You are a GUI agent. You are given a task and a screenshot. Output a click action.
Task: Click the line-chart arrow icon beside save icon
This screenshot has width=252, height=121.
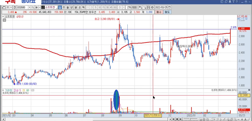144,7
